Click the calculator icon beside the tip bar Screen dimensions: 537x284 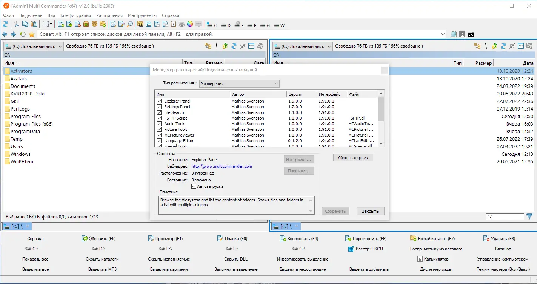pyautogui.click(x=462, y=34)
